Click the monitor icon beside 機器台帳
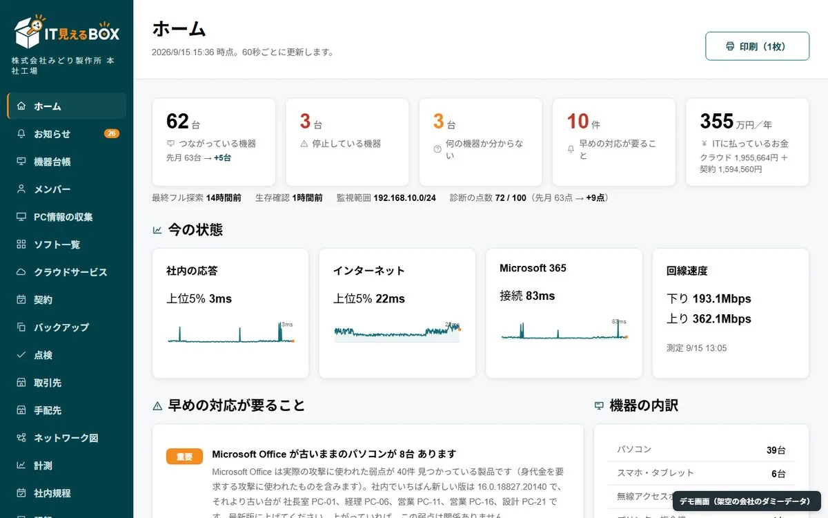Screen dimensions: 828x518 tap(21, 162)
